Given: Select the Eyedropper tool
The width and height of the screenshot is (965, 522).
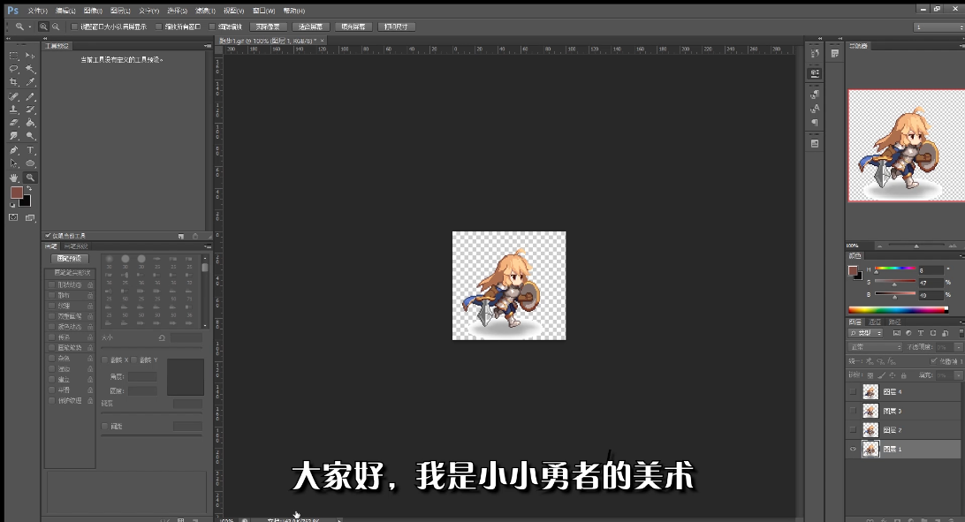Looking at the screenshot, I should (30, 82).
